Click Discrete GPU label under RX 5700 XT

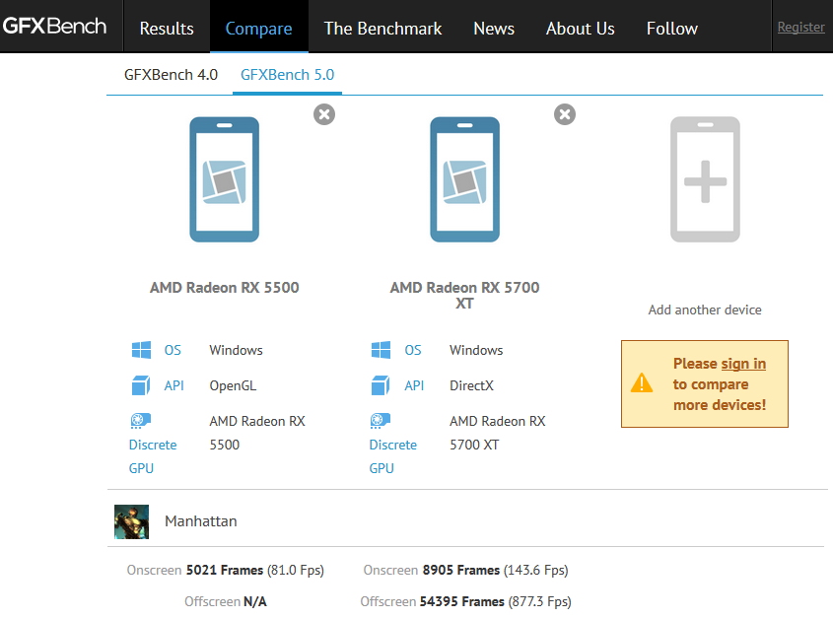pyautogui.click(x=392, y=456)
